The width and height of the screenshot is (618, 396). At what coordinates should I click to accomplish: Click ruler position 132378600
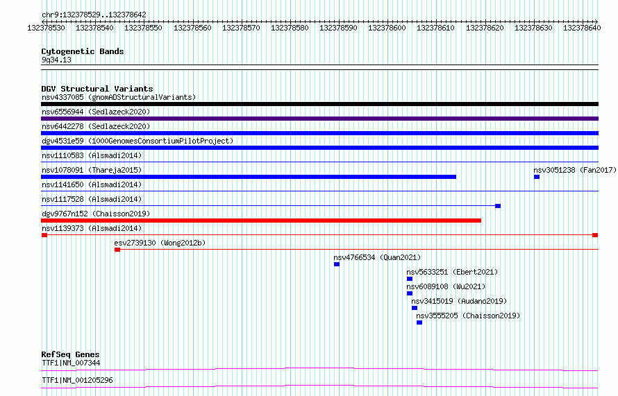pyautogui.click(x=387, y=28)
